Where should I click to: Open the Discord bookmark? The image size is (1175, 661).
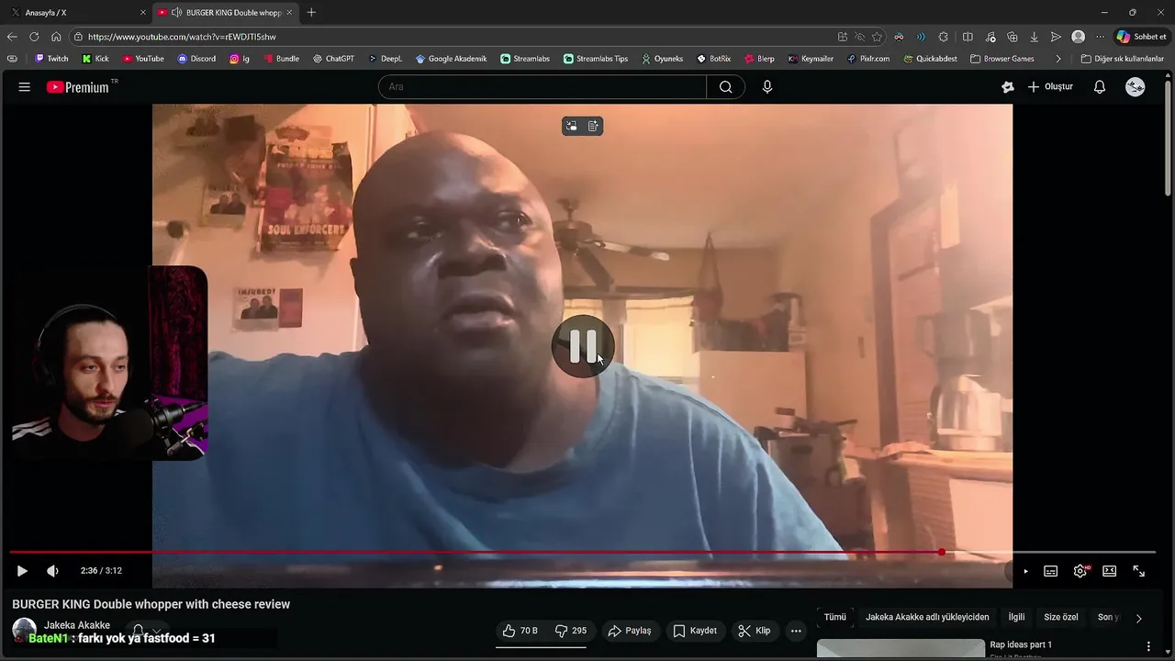point(196,59)
